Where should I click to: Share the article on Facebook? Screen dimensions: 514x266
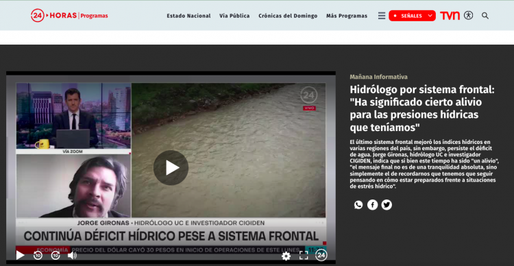372,205
